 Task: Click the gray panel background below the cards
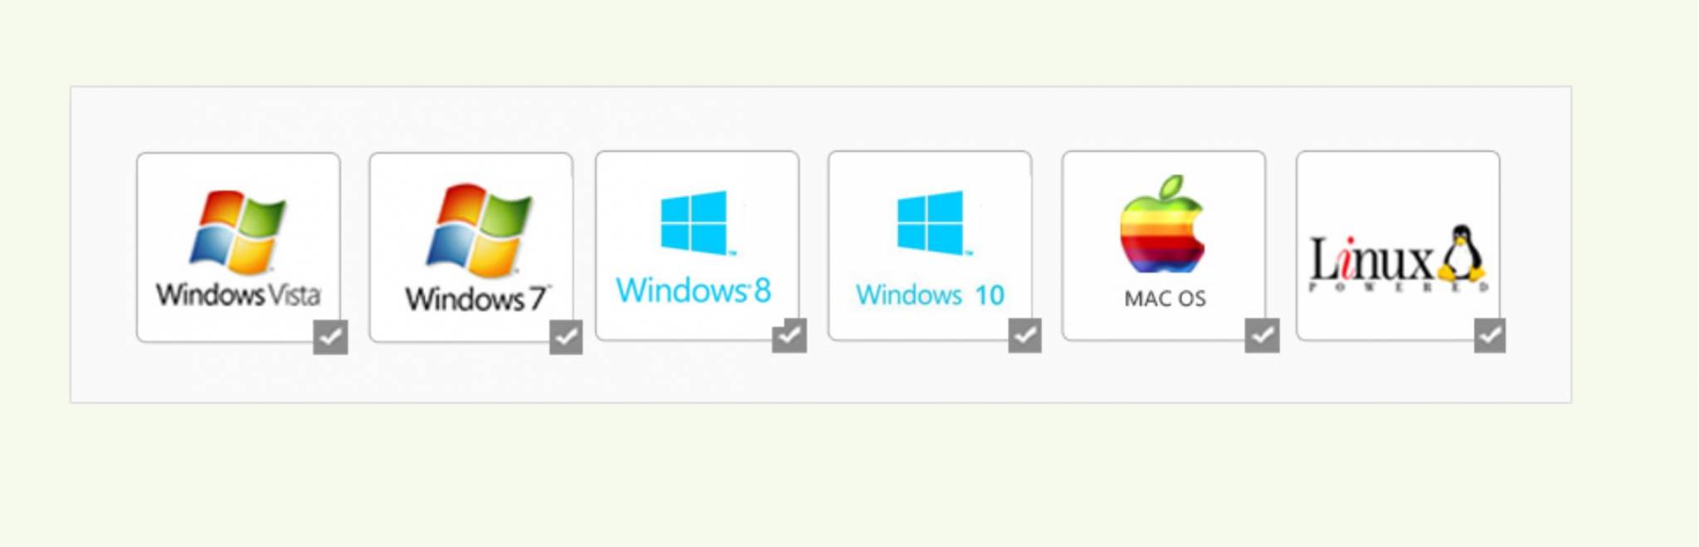point(820,377)
